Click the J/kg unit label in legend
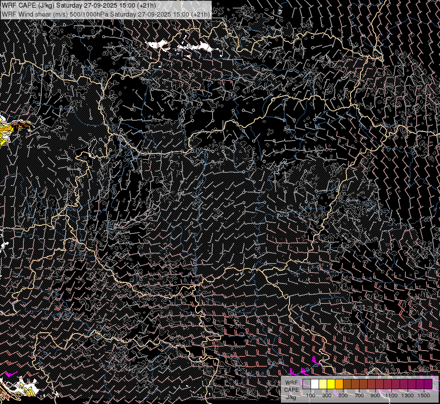This screenshot has width=440, height=404. [x=291, y=397]
